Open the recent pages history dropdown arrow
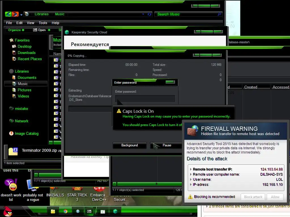The image size is (290, 217). tap(22, 15)
